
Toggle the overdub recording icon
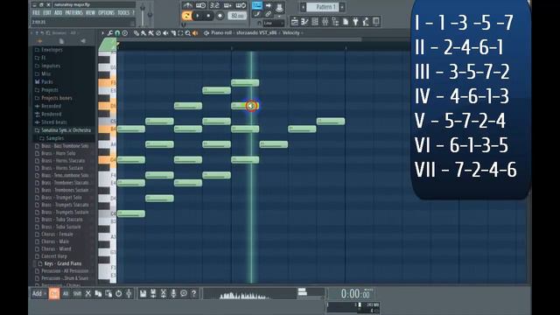coord(227,5)
